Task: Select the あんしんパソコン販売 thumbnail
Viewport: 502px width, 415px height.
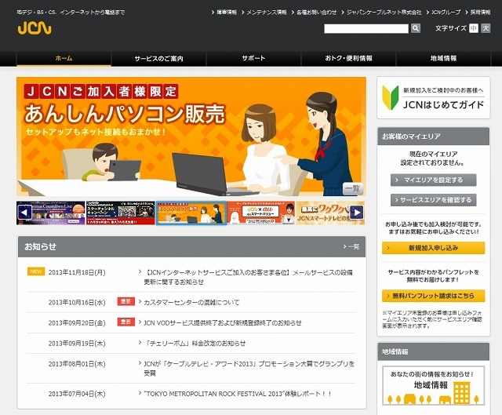Action: pos(191,213)
